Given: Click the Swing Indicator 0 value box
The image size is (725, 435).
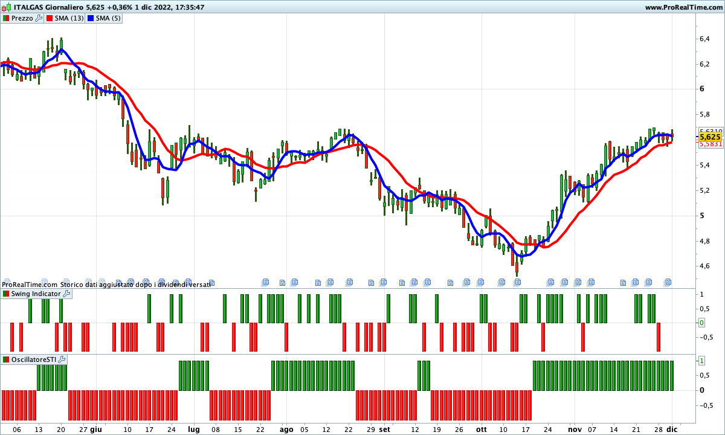Looking at the screenshot, I should pos(701,323).
